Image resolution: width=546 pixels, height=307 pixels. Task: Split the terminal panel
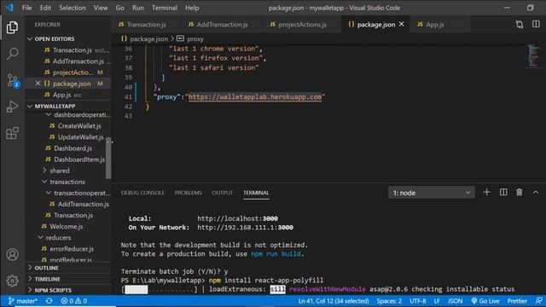click(503, 193)
